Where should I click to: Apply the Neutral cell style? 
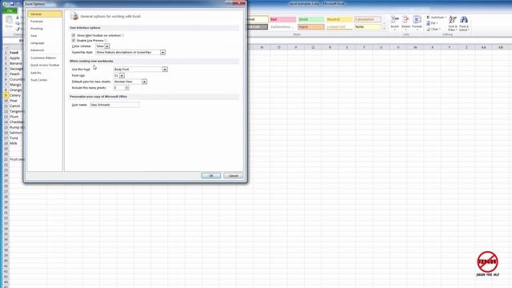pyautogui.click(x=339, y=19)
